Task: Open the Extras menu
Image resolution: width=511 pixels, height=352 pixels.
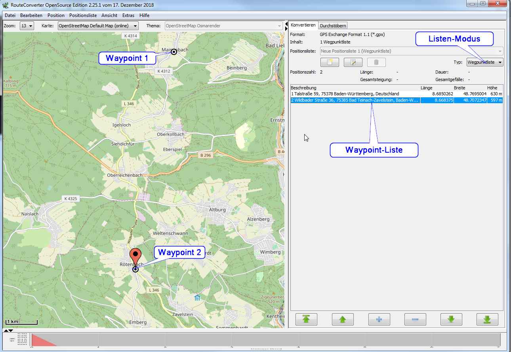Action: coord(128,15)
